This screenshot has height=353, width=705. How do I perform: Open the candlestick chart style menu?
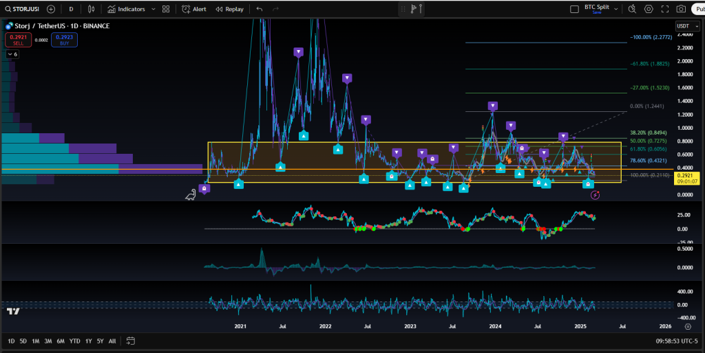tap(92, 9)
